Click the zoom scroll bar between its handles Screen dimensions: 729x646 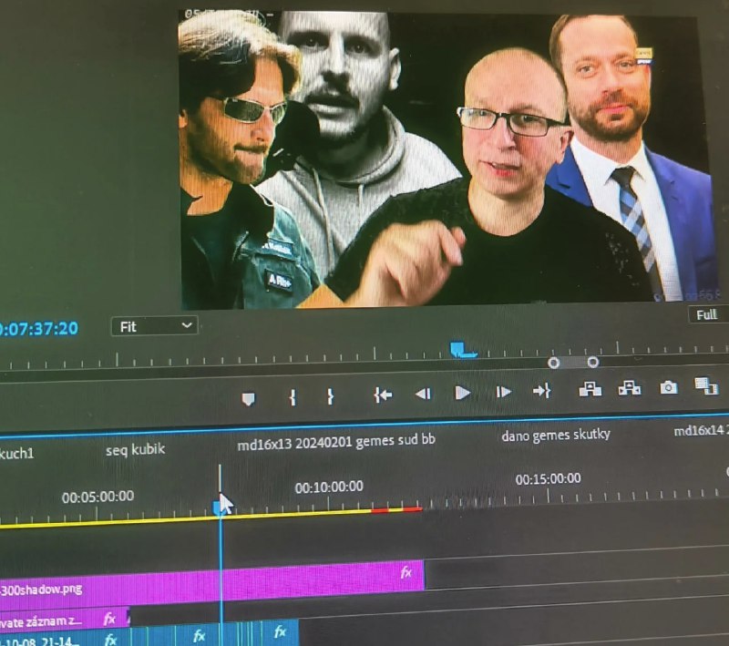coord(573,363)
